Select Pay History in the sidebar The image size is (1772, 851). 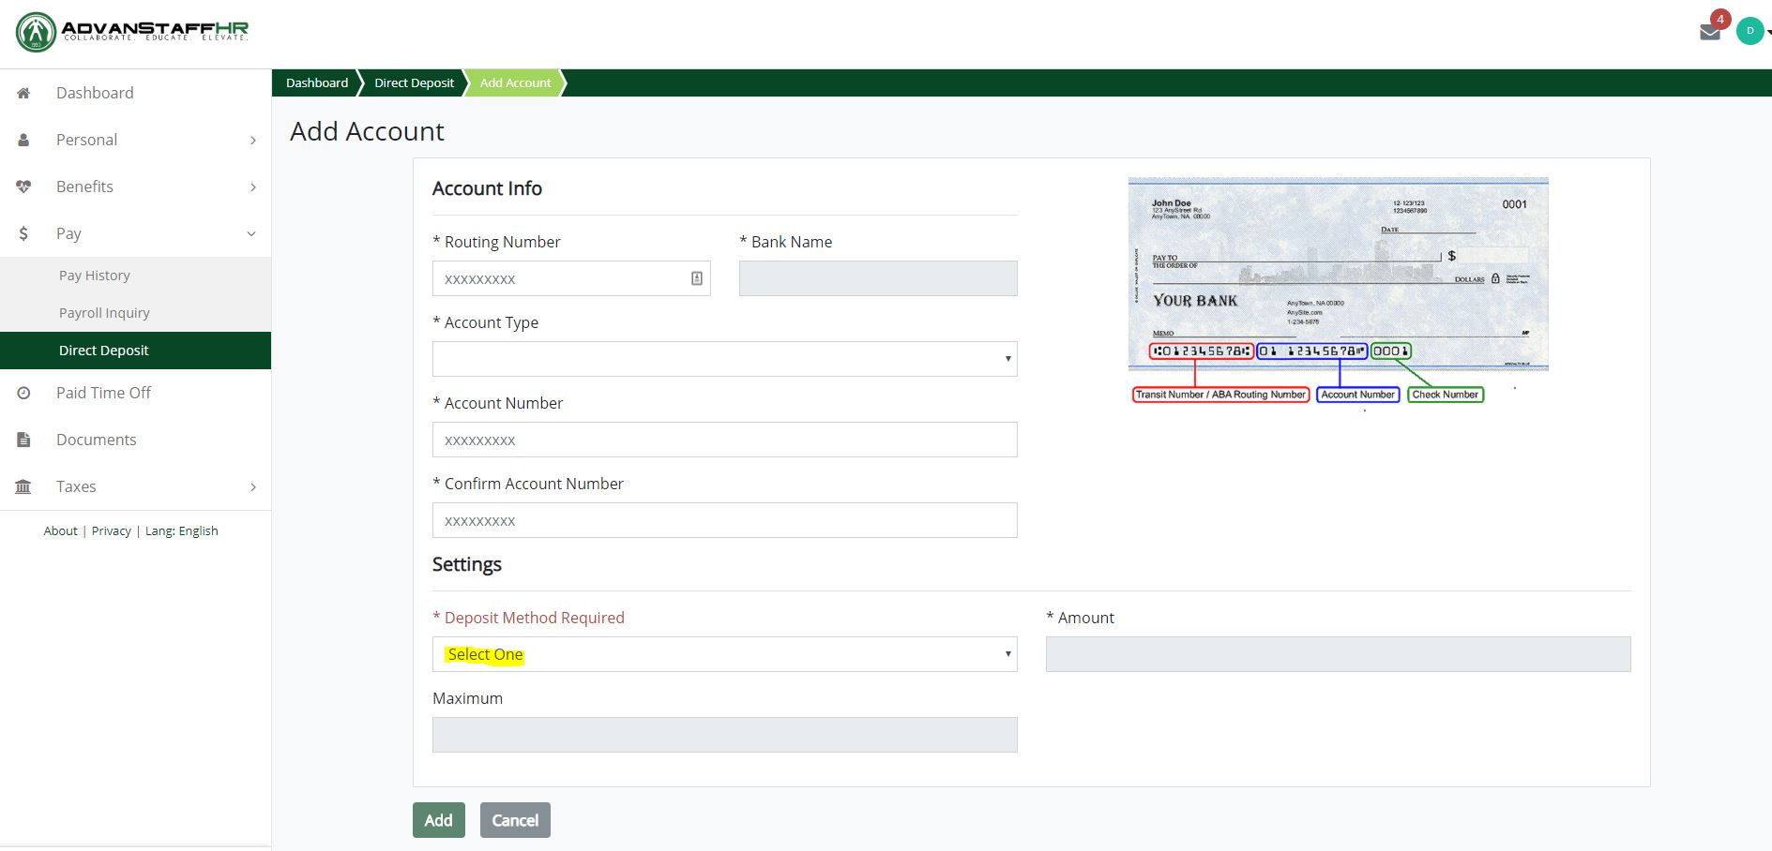pyautogui.click(x=94, y=275)
